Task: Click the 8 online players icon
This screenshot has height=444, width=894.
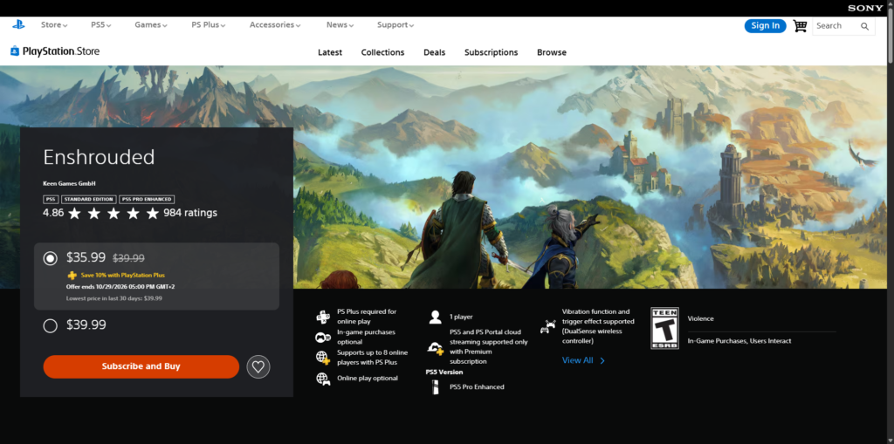Action: pos(323,358)
